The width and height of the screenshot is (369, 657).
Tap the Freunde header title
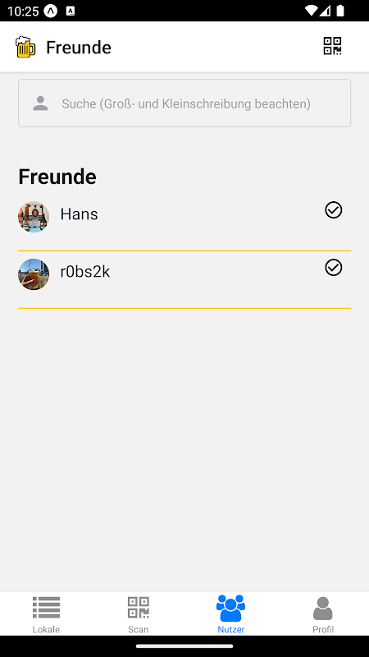click(79, 48)
